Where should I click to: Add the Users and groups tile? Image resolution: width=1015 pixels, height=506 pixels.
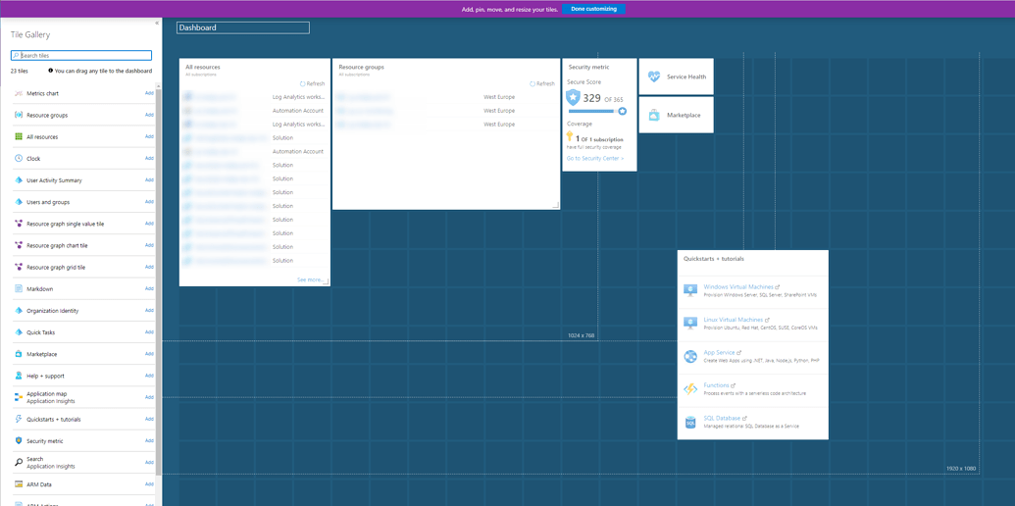[149, 202]
